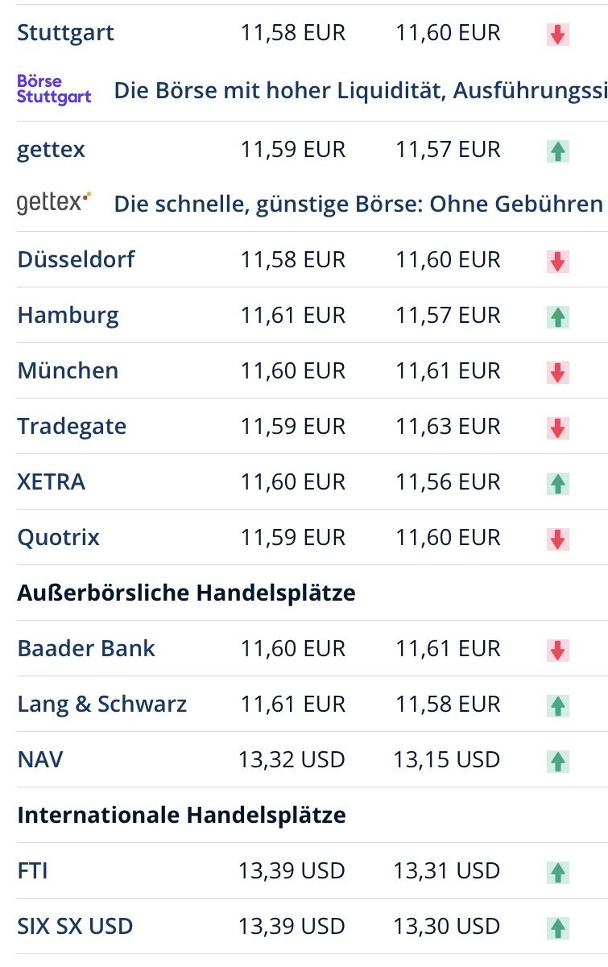This screenshot has height=967, width=608.
Task: Click the green up arrow in Hamburg row
Action: (557, 316)
